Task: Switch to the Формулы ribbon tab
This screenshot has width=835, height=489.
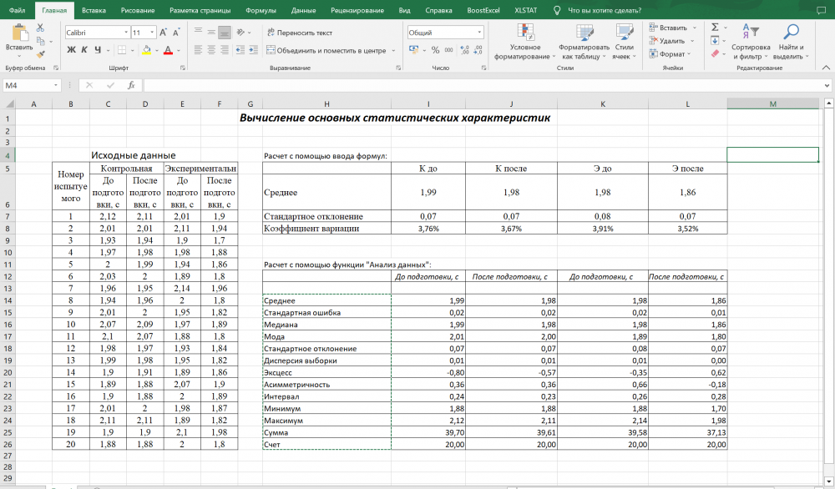Action: [261, 10]
